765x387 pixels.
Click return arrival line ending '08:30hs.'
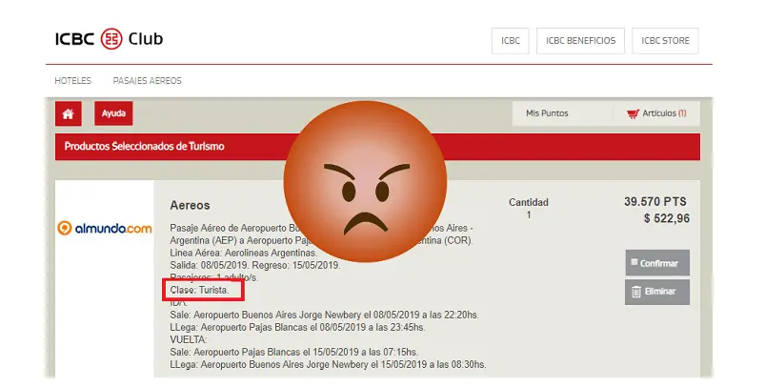pyautogui.click(x=328, y=364)
